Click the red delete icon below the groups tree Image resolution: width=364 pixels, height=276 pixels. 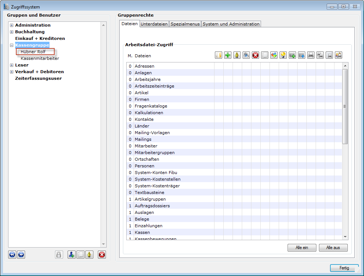coord(102,255)
